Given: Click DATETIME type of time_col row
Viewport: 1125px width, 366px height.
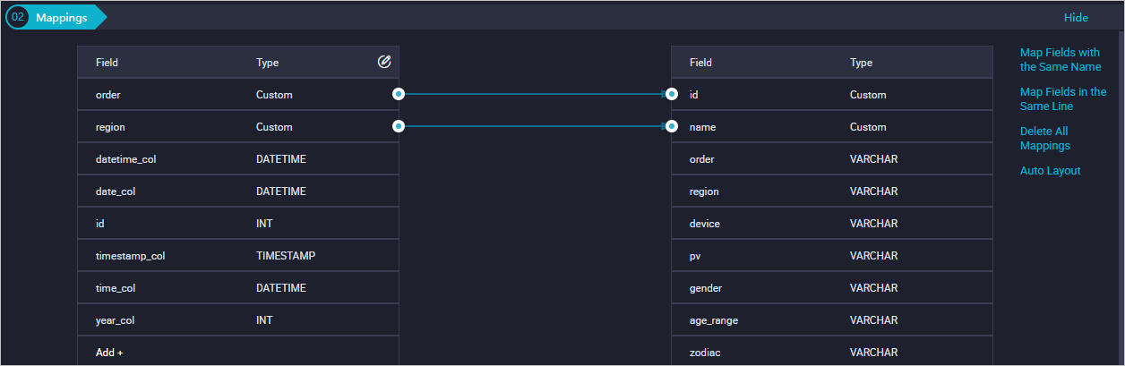Looking at the screenshot, I should tap(280, 288).
